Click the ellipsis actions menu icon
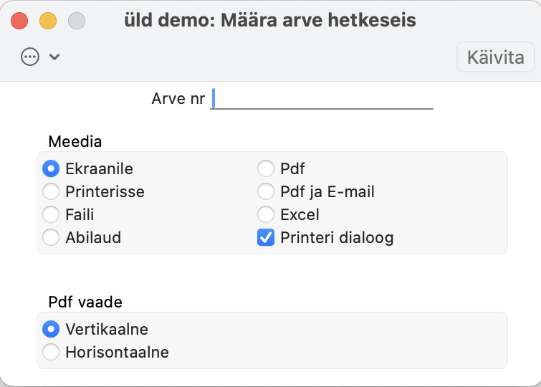The width and height of the screenshot is (541, 387). coord(30,57)
